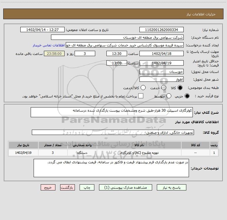Select the کالا/خدمت radio button
Image resolution: width=227 pixels, height=220 pixels.
click(143, 88)
